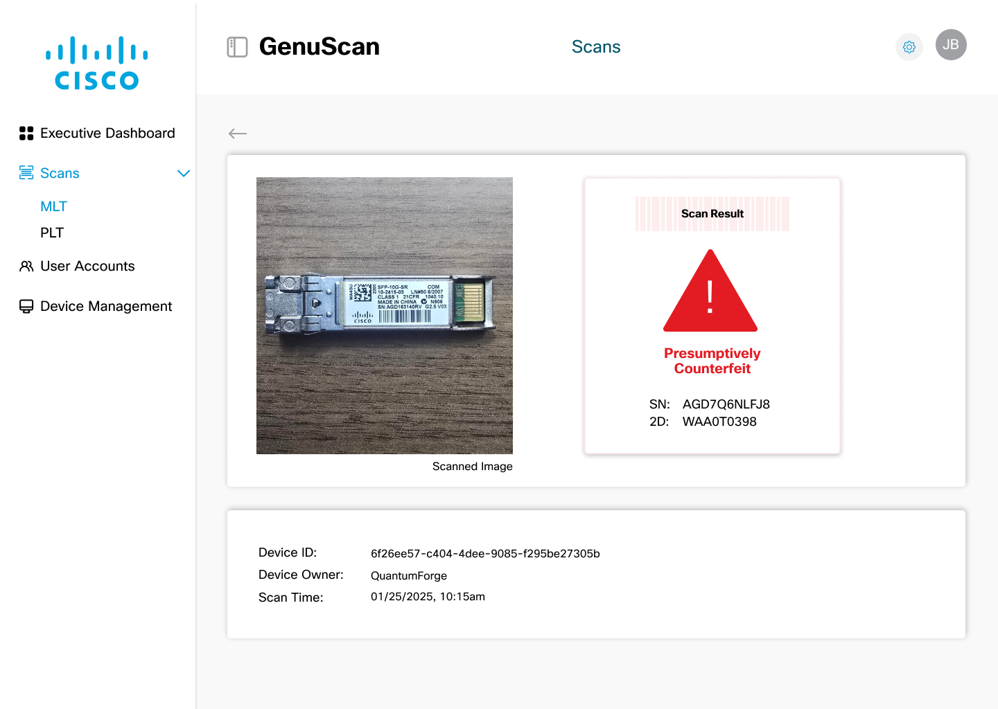
Task: Click the serial number AGD7Q6NLFJ8
Action: (x=726, y=404)
